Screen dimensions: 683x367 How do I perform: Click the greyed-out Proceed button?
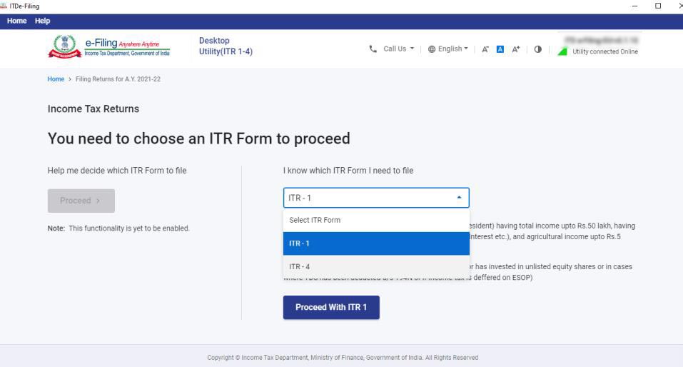pos(81,201)
